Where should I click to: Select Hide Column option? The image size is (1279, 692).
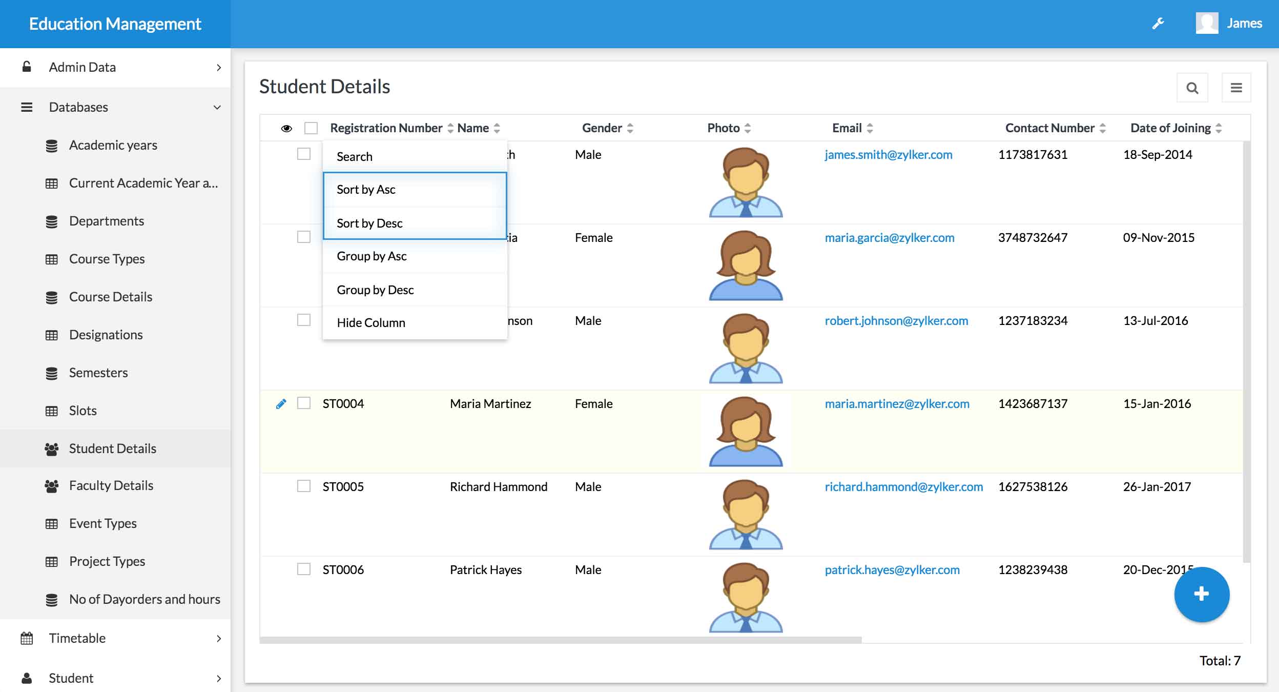372,322
